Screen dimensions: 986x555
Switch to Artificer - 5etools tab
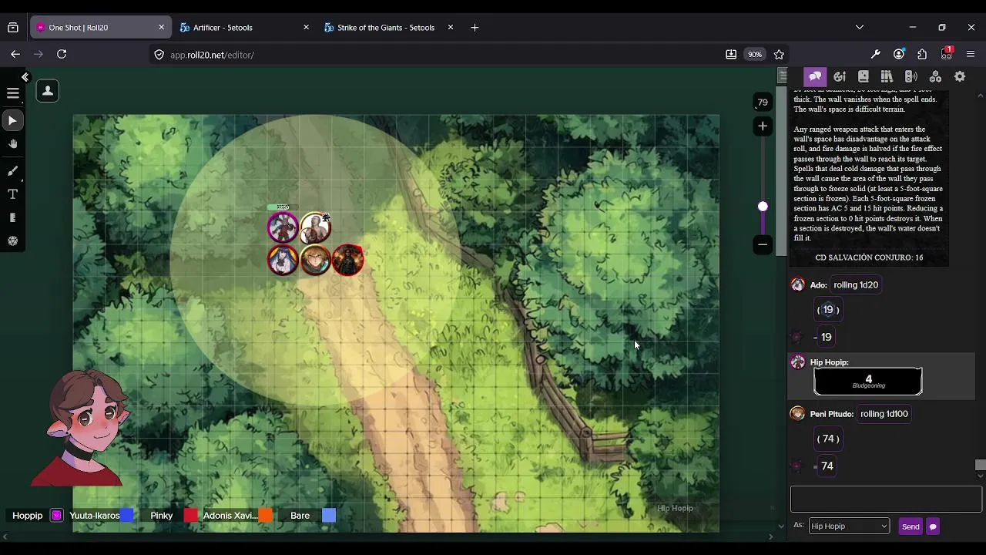click(x=245, y=28)
